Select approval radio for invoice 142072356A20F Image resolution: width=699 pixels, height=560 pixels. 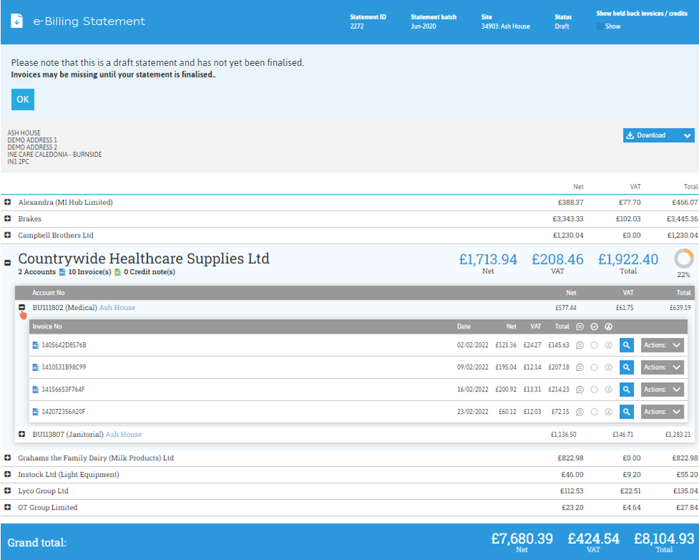point(594,411)
